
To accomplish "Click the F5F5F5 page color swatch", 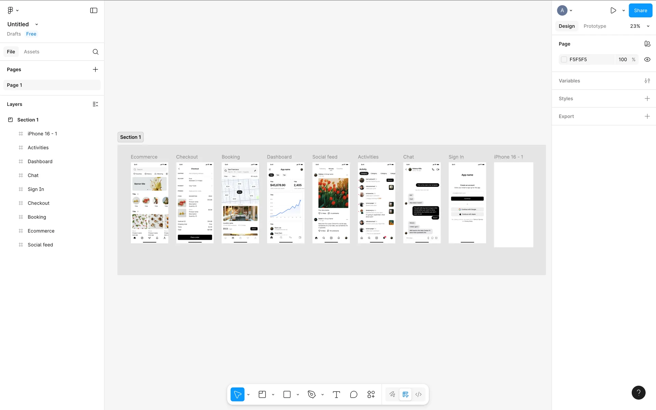I will (564, 59).
